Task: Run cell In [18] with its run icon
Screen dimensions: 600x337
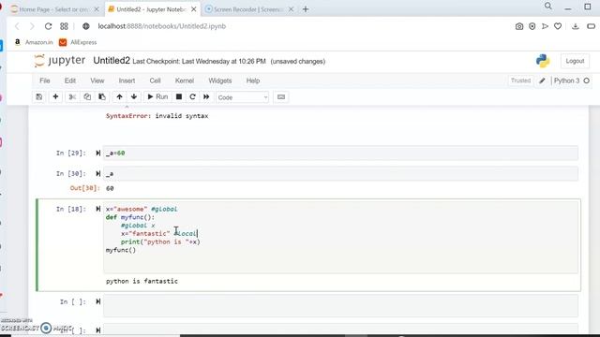Action: click(x=98, y=209)
